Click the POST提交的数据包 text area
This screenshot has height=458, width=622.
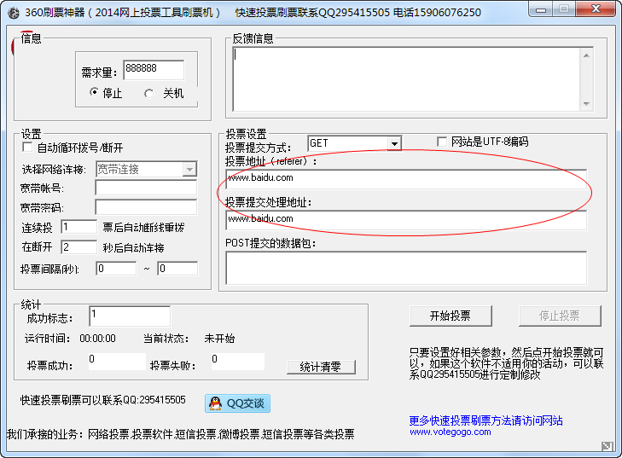(x=406, y=268)
